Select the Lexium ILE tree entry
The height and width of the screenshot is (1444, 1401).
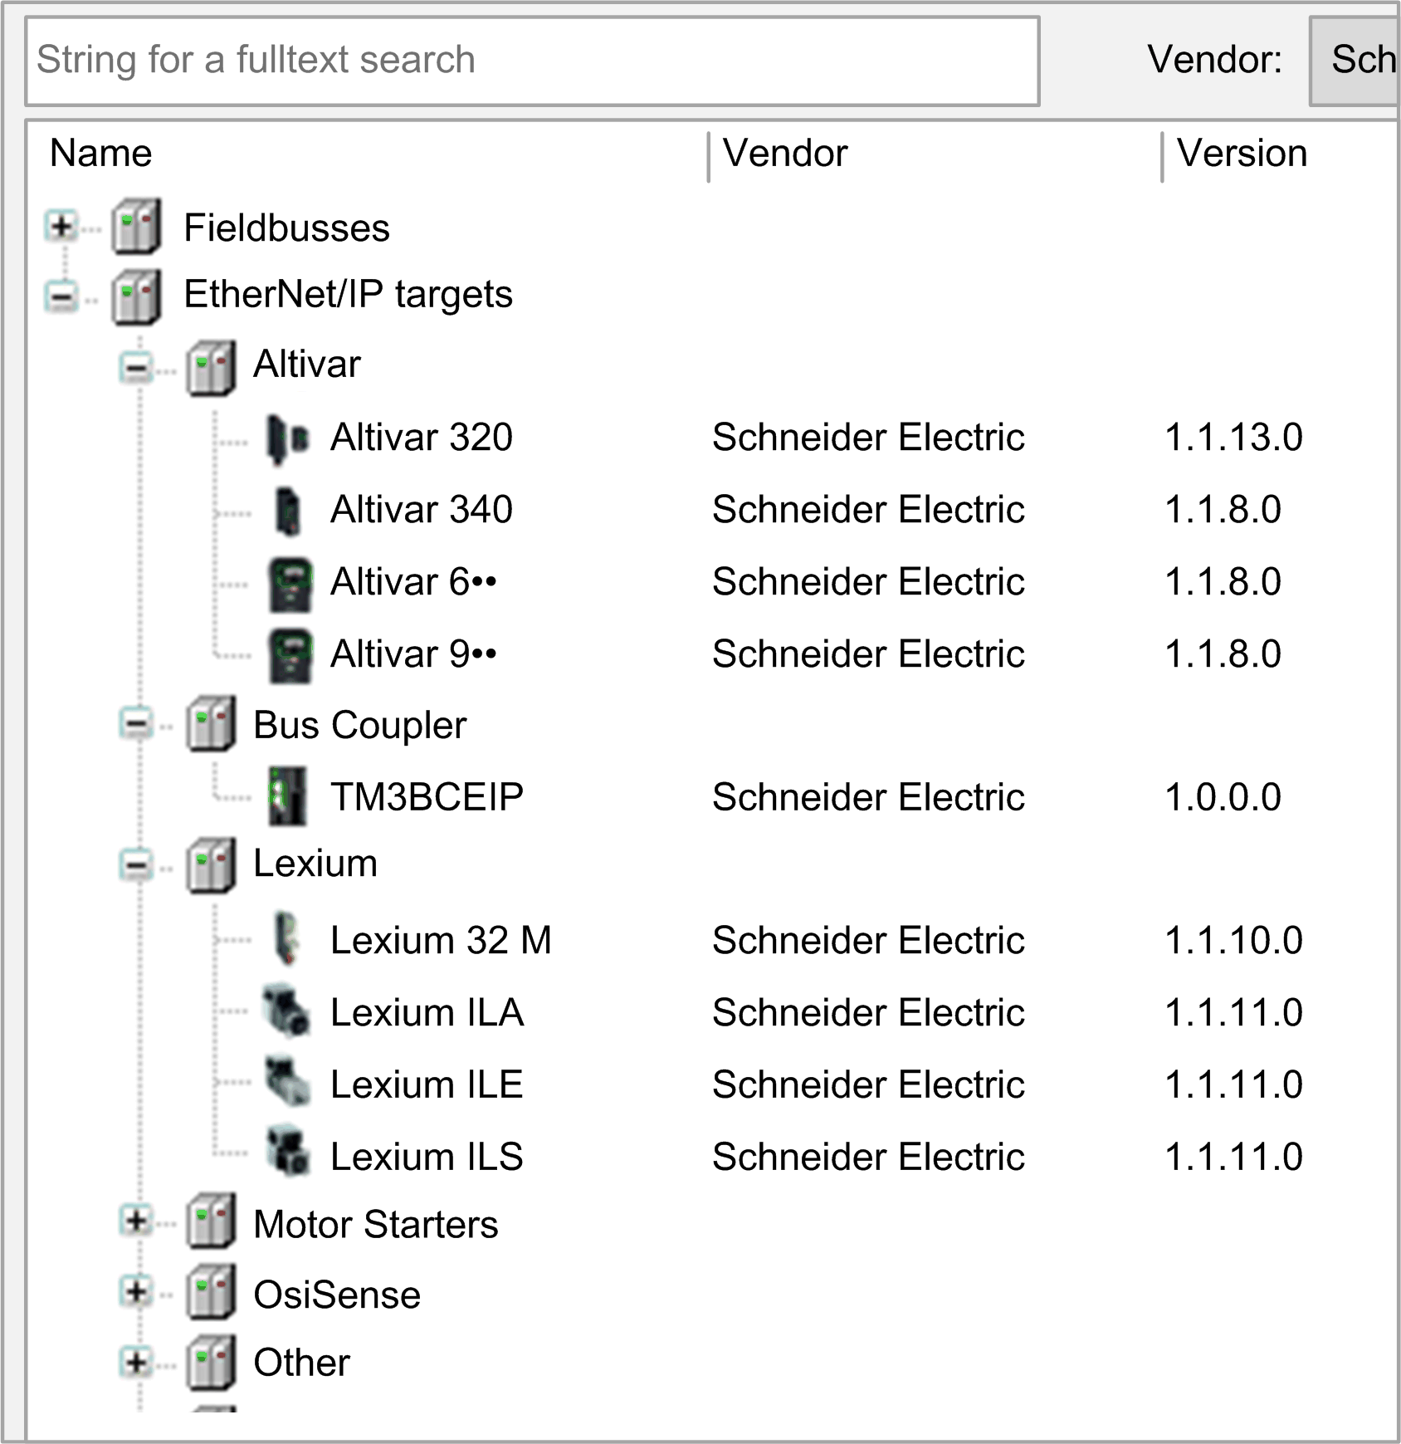pyautogui.click(x=427, y=1084)
